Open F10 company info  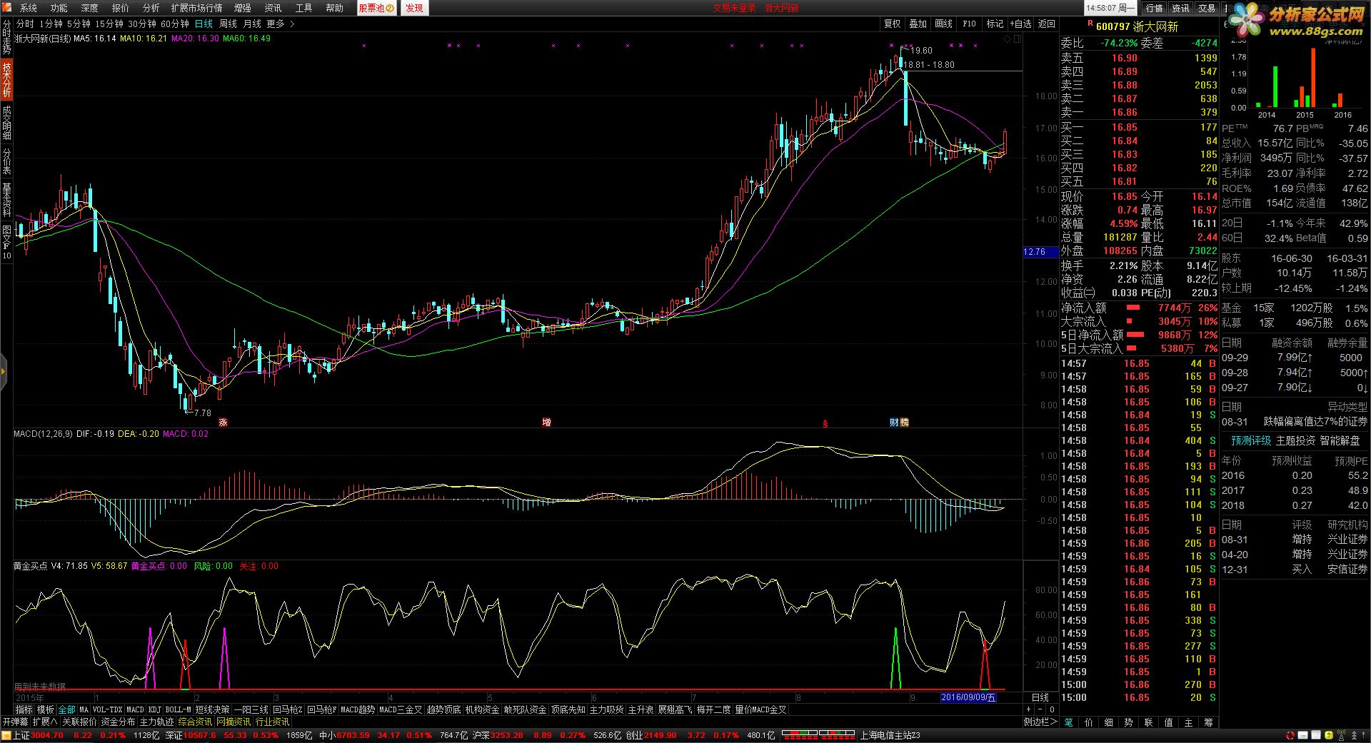coord(969,24)
